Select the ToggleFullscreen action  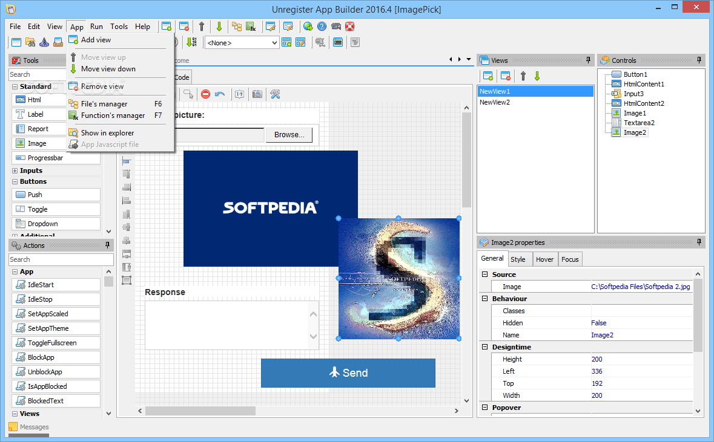[56, 343]
